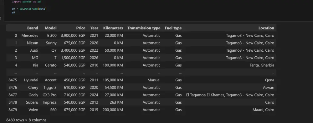Click the 2021 year cell
The height and width of the screenshot is (123, 313).
94,36
